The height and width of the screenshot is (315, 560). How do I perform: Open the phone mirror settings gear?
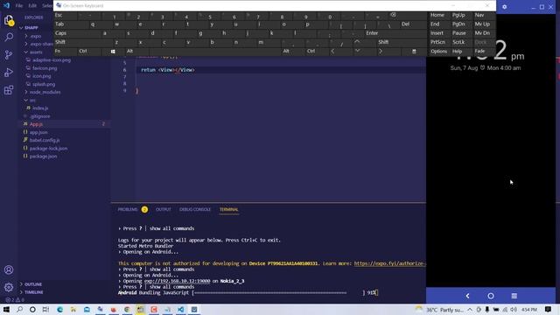pos(504,7)
